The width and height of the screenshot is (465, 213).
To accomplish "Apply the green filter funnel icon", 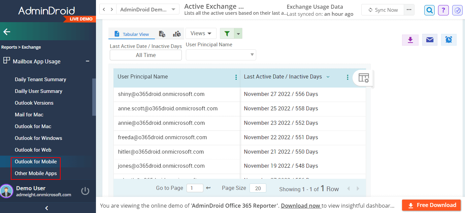I will point(226,33).
